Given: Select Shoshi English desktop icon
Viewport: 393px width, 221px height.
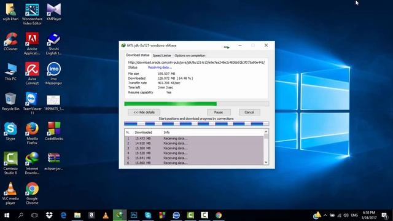Looking at the screenshot, I should (53, 44).
